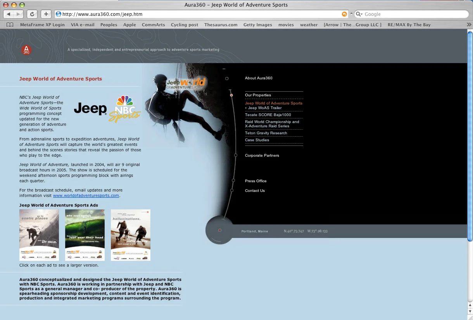
Task: Enlarge the green surfer ad thumbnail
Action: 85,235
